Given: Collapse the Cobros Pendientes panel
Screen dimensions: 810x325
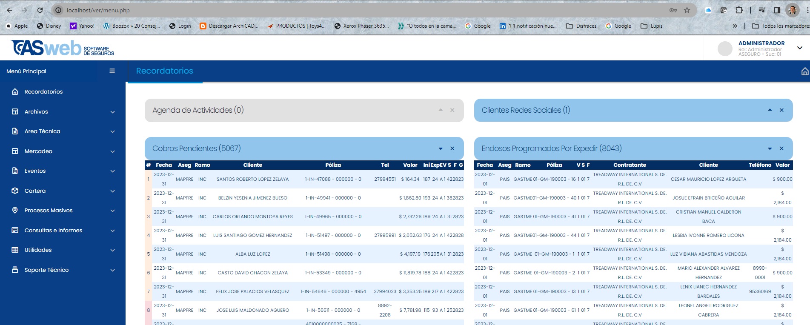Looking at the screenshot, I should point(441,148).
